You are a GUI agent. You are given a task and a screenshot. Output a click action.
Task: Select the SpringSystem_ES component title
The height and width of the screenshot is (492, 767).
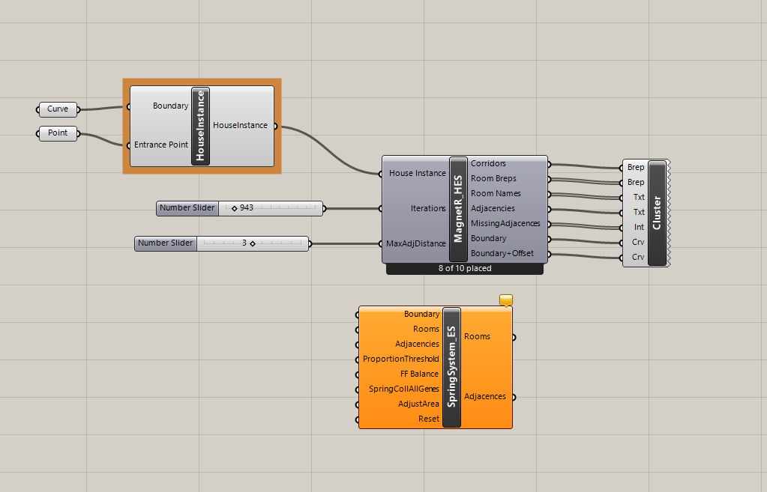click(x=451, y=367)
